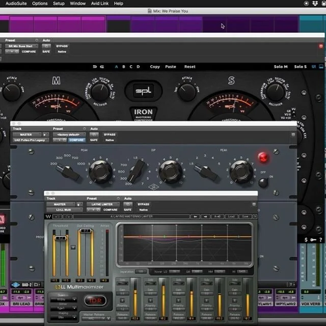
Task: Click BYPASS in L3-LL plugin header
Action: tap(144, 204)
